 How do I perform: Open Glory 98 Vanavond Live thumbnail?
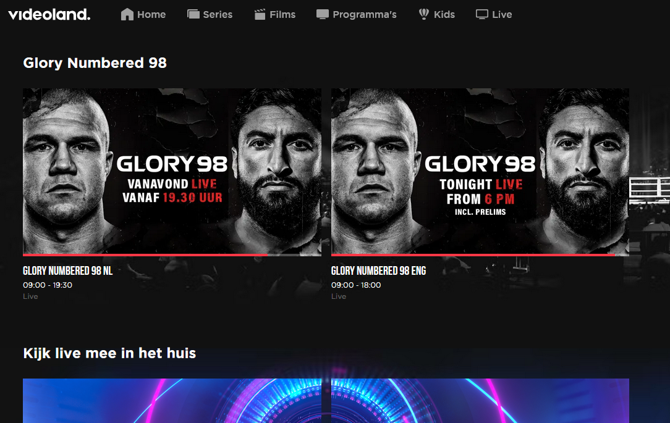(x=172, y=172)
